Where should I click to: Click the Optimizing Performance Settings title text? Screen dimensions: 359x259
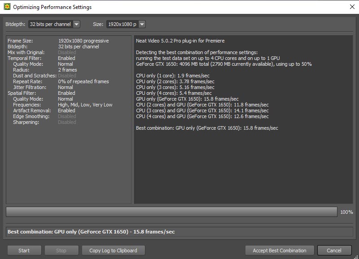(x=53, y=7)
